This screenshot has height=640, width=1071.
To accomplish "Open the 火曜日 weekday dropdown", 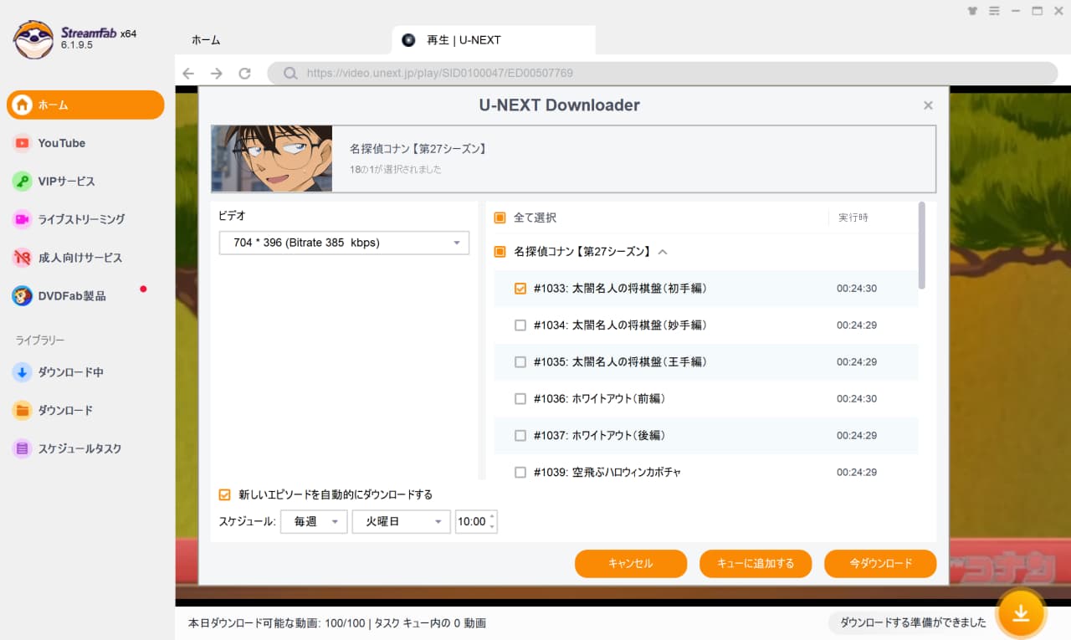I will pyautogui.click(x=402, y=521).
